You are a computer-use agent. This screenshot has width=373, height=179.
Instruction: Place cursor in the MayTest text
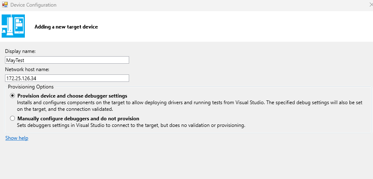click(15, 60)
